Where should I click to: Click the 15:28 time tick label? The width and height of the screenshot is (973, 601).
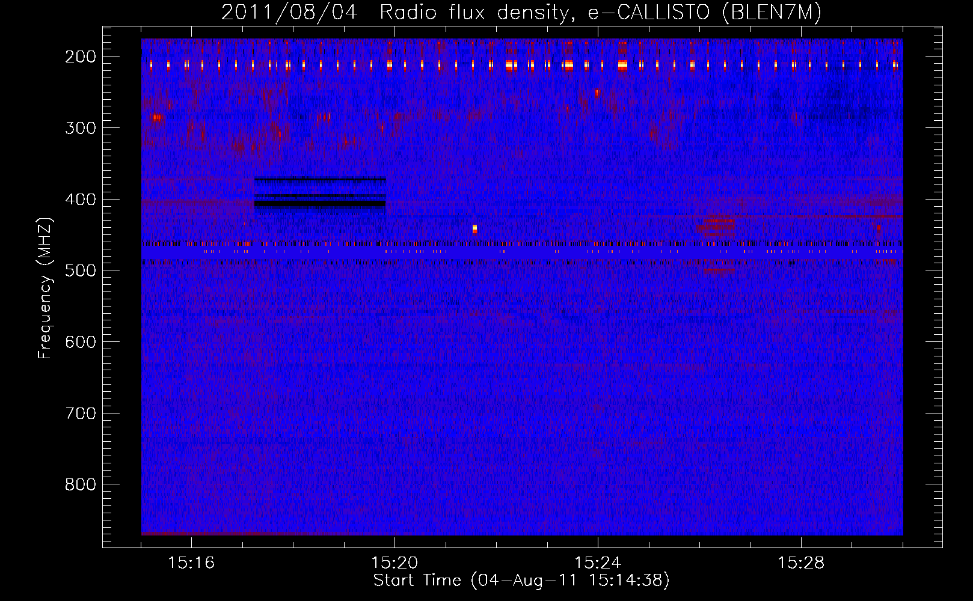click(x=801, y=563)
